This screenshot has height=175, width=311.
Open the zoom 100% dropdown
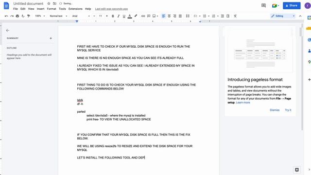pos(40,16)
